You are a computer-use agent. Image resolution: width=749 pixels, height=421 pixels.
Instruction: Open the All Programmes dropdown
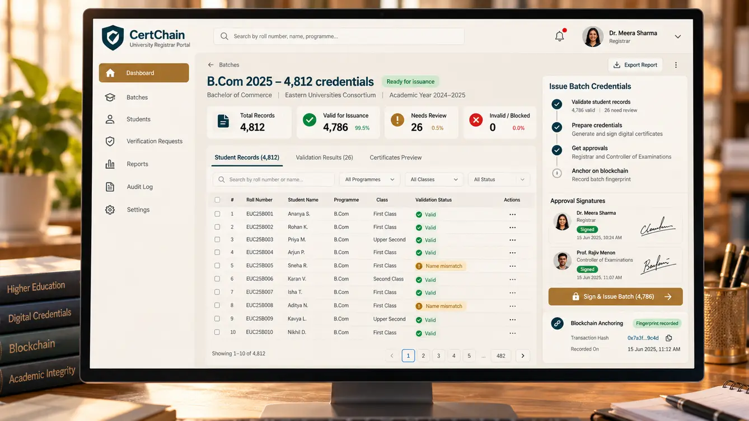coord(369,179)
